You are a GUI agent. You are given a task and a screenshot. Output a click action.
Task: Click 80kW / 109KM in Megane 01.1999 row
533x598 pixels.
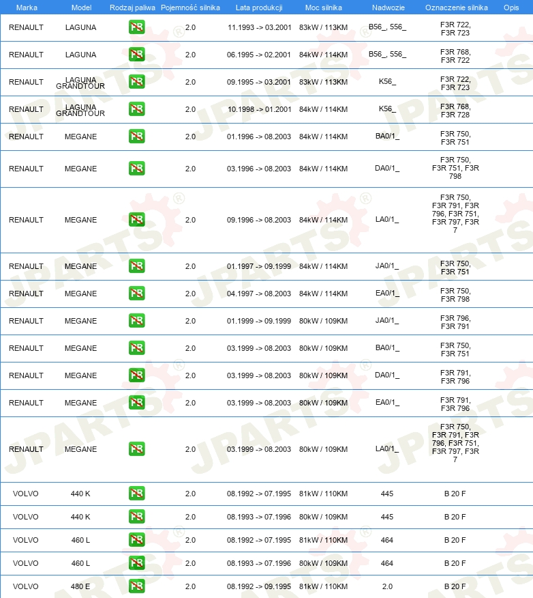click(x=323, y=321)
